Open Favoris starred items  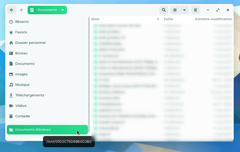coord(21,32)
